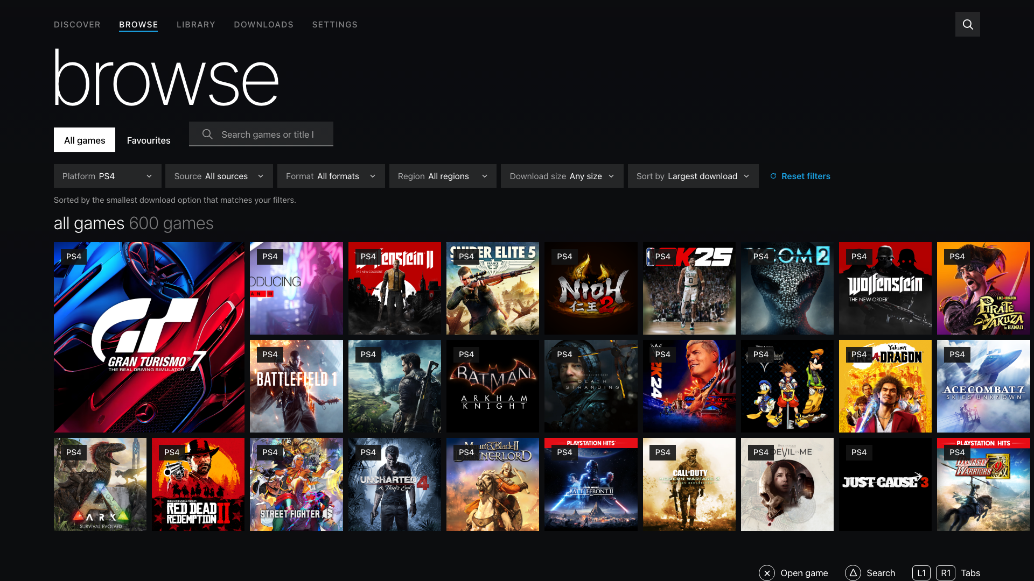Click the refresh icon beside Reset filters

(x=773, y=176)
